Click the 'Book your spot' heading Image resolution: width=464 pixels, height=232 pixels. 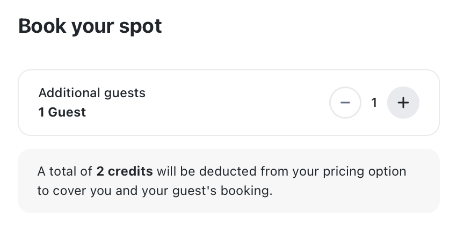click(x=90, y=26)
